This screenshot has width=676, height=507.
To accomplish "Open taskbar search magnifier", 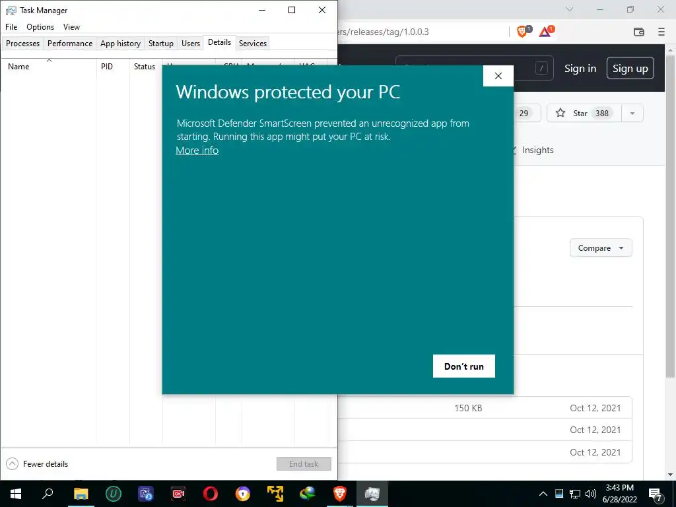I will point(48,494).
